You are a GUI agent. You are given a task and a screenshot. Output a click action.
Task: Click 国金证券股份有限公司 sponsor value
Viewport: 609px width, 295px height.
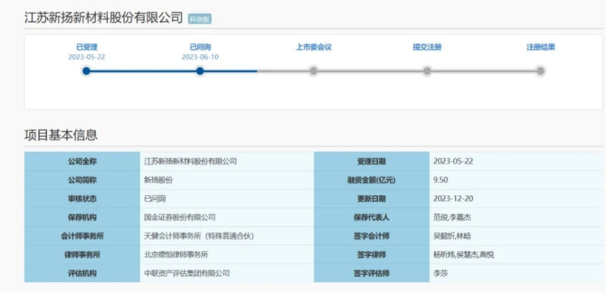(x=179, y=217)
